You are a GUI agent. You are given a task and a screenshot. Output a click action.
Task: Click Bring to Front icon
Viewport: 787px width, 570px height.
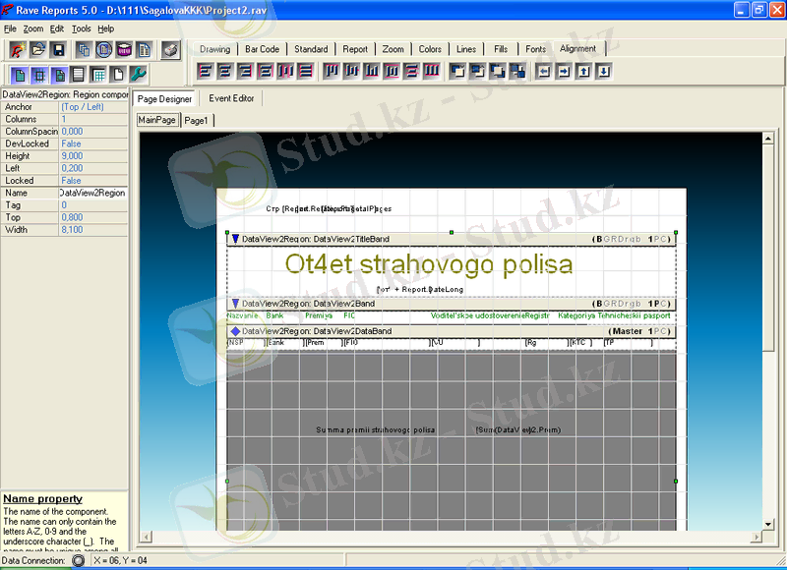(498, 71)
